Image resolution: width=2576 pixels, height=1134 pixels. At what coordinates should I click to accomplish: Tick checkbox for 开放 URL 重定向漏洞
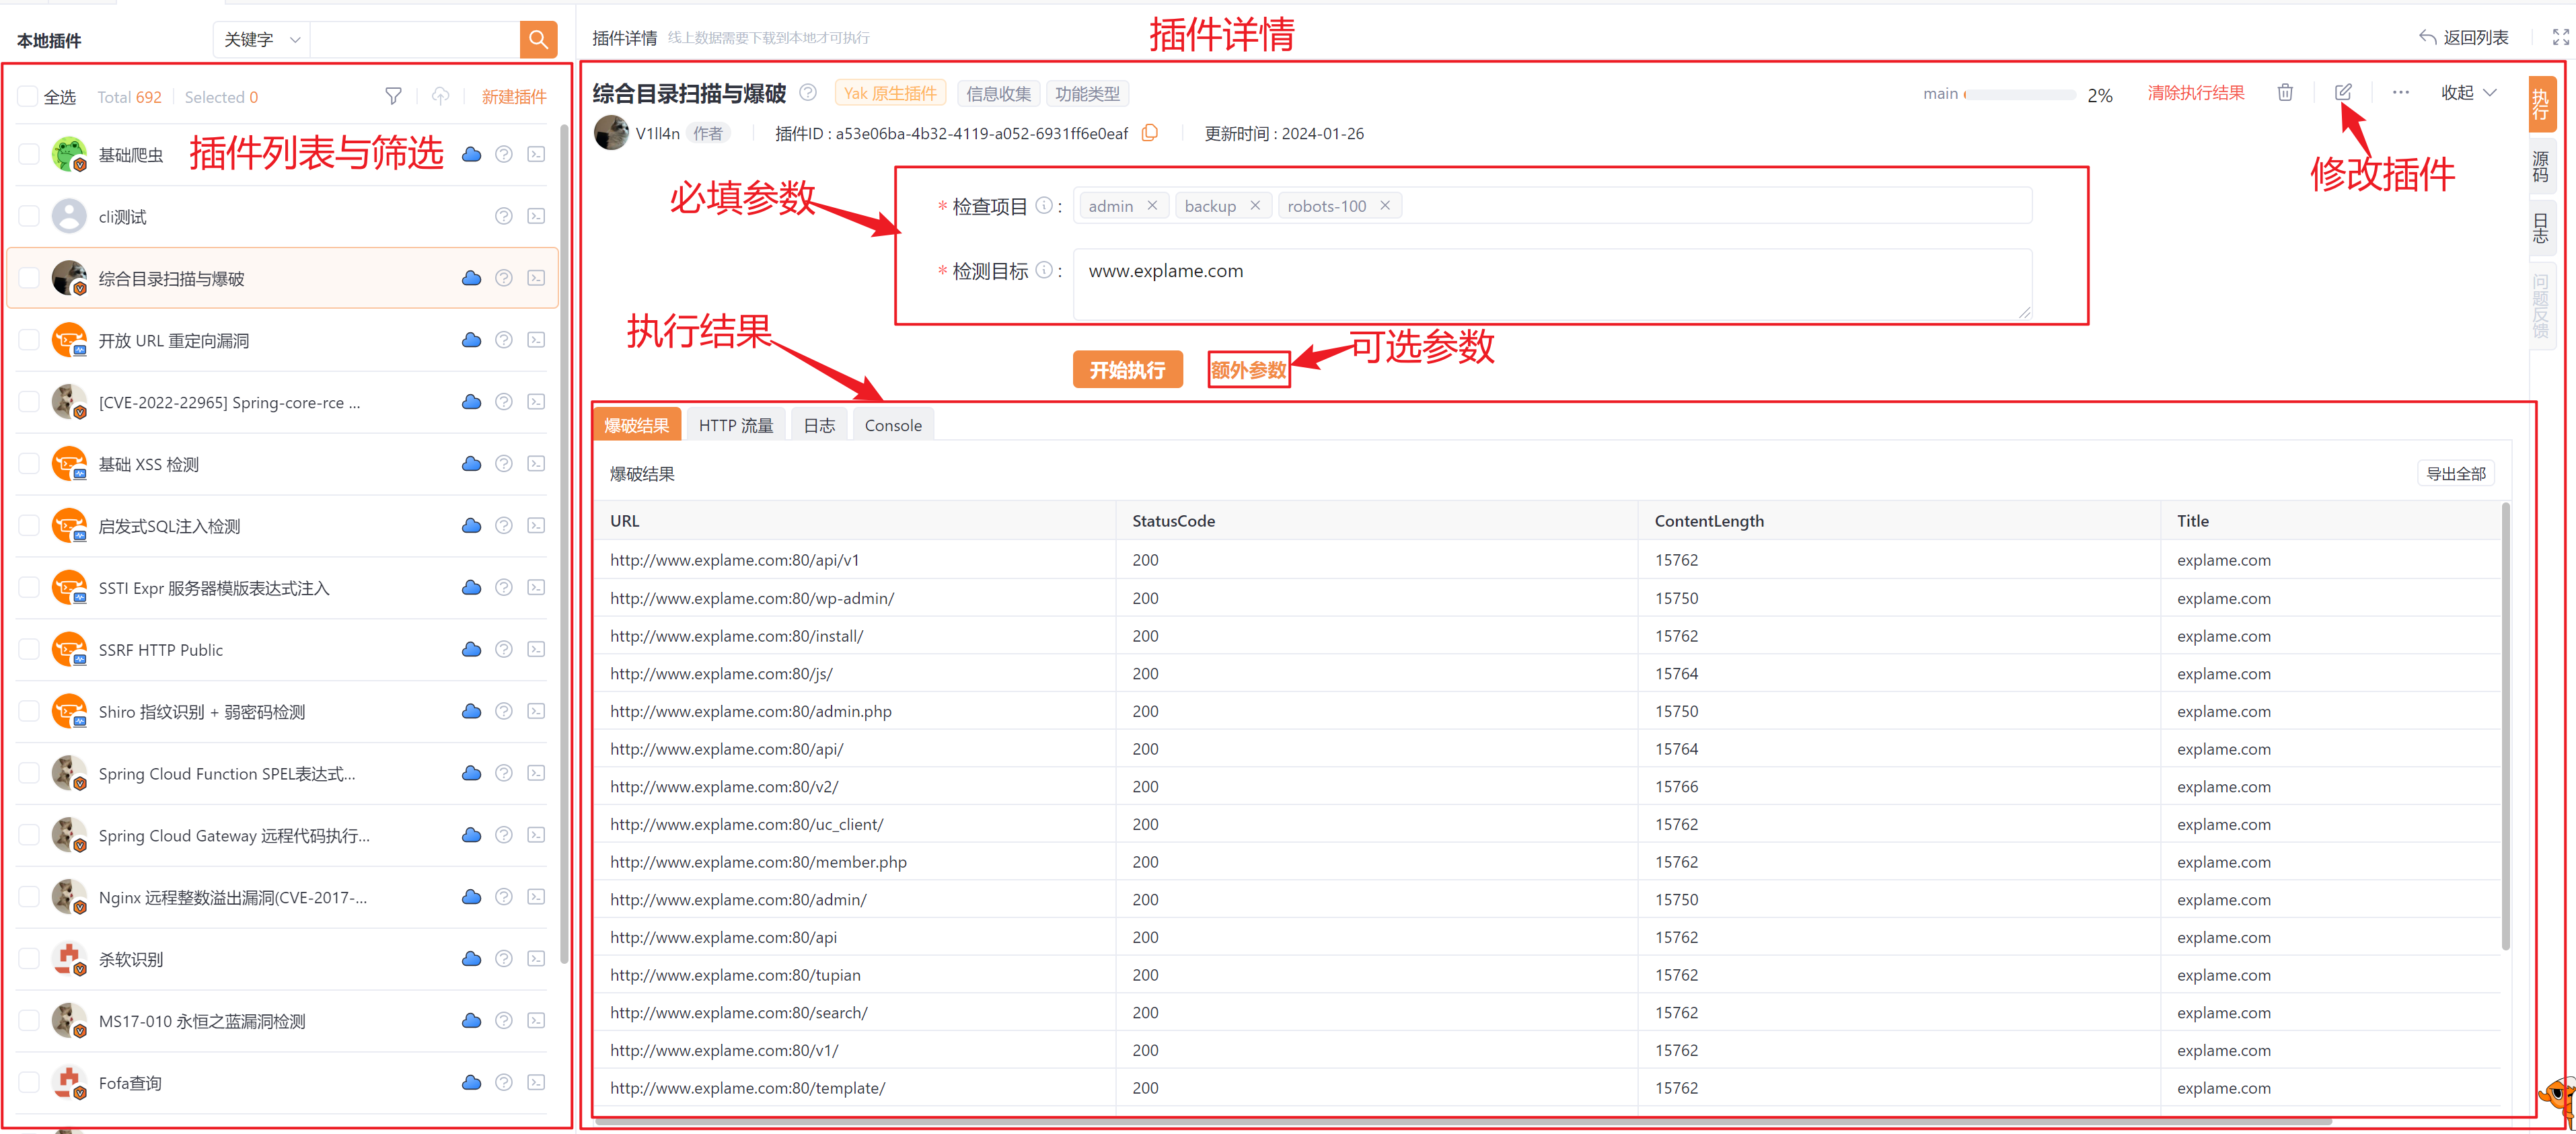coord(29,340)
